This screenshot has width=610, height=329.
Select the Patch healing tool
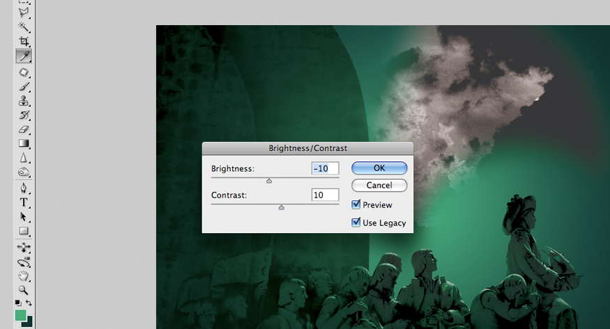23,72
